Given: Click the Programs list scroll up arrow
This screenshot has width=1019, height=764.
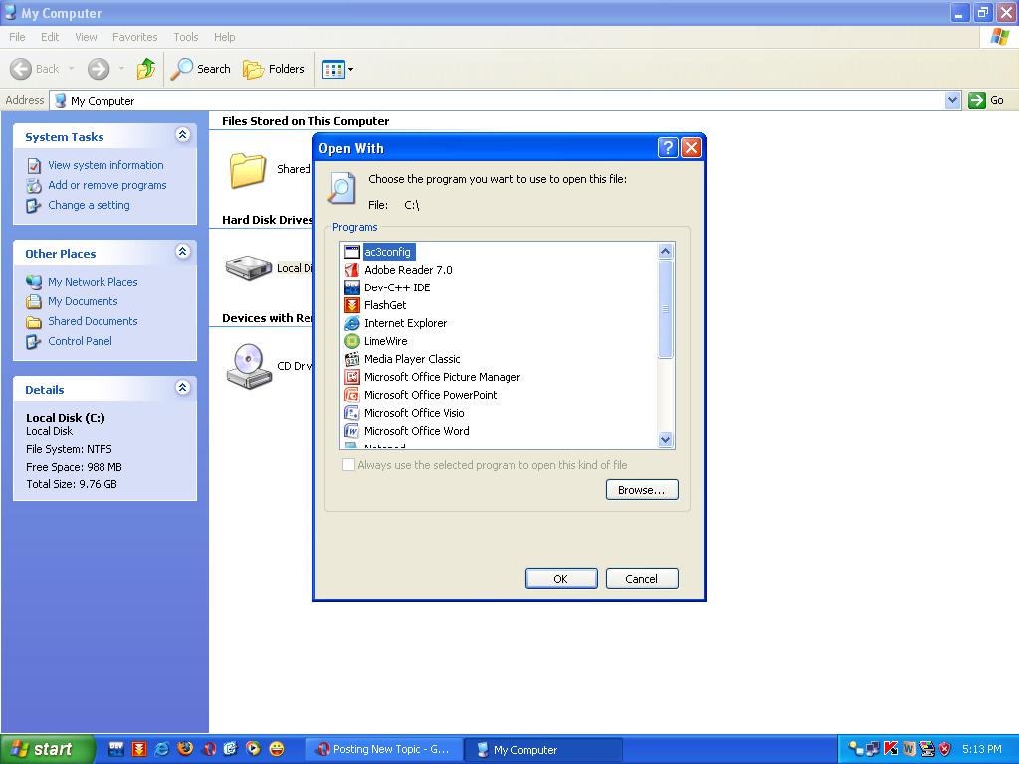Looking at the screenshot, I should pyautogui.click(x=665, y=251).
